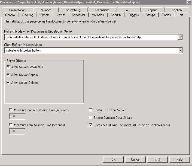The image size is (192, 166).
Task: Select the Triggers tab
Action: coord(133,15)
